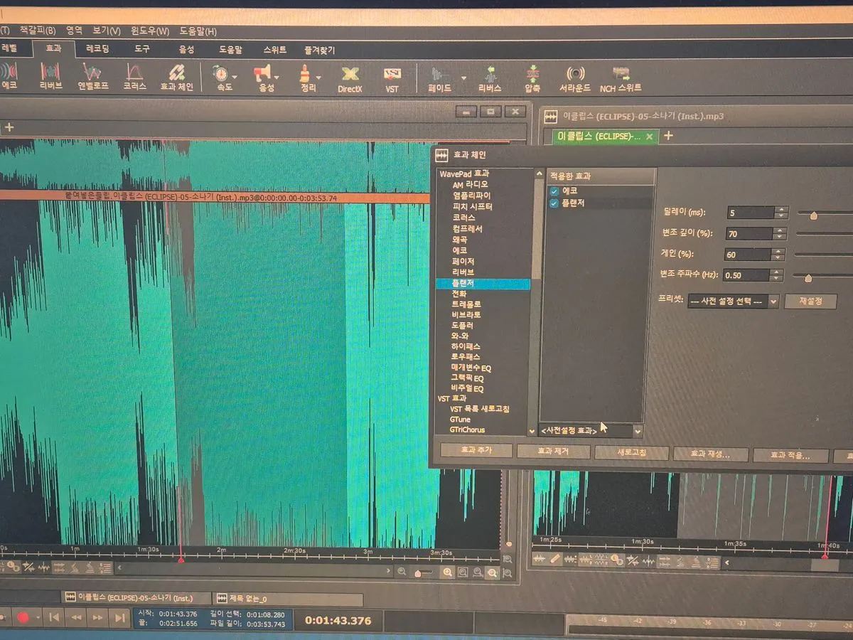Uncheck the 에코 applied effect checkbox

point(554,191)
